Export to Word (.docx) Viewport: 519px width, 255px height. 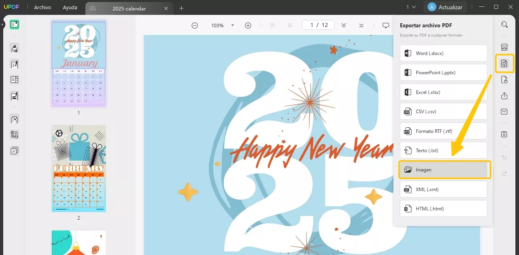tap(443, 53)
